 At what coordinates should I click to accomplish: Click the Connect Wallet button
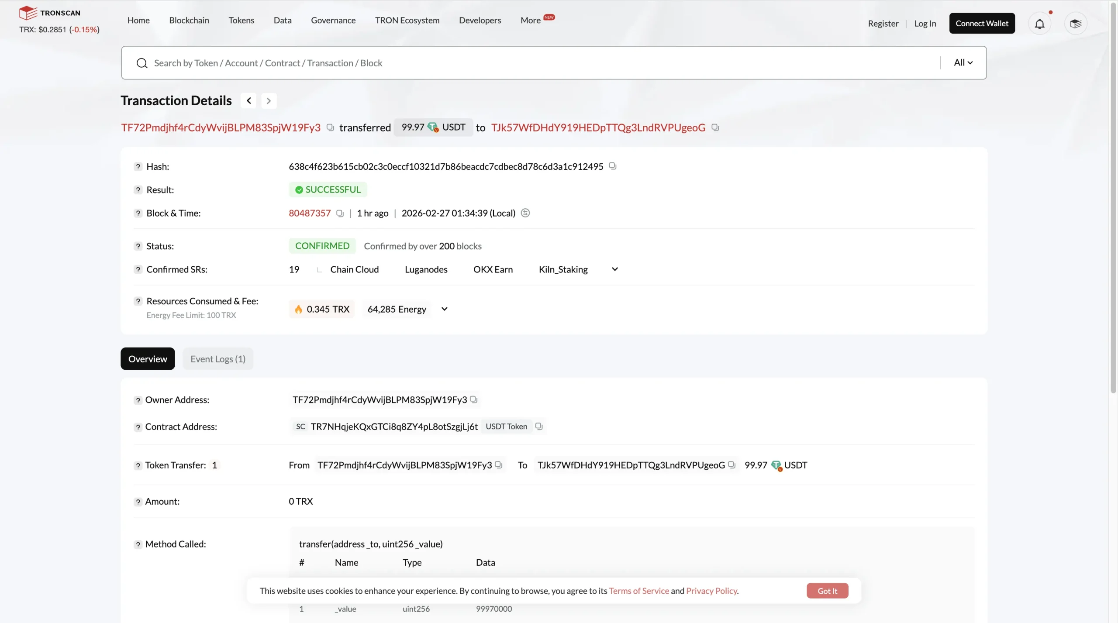point(982,24)
